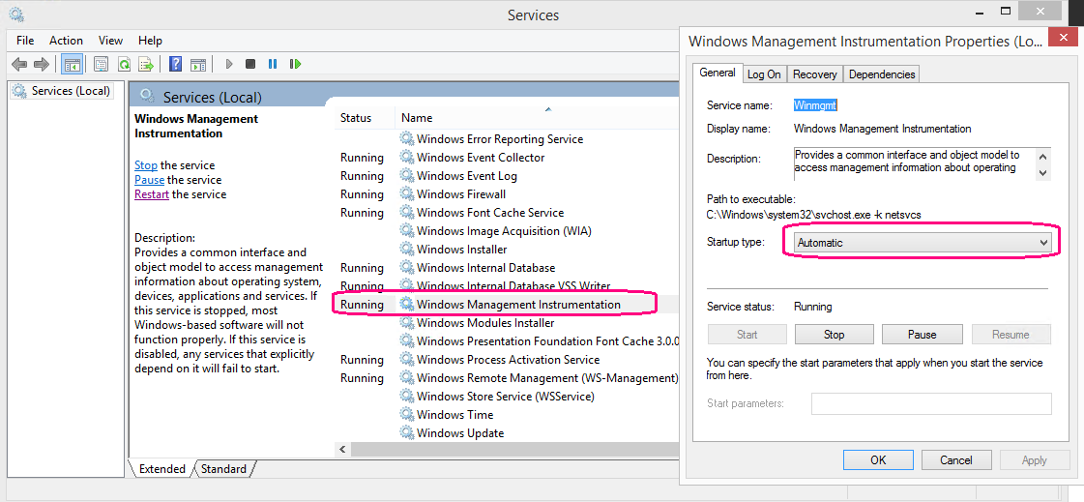Click the Forward arrow toolbar icon
The image size is (1084, 502).
click(x=42, y=64)
